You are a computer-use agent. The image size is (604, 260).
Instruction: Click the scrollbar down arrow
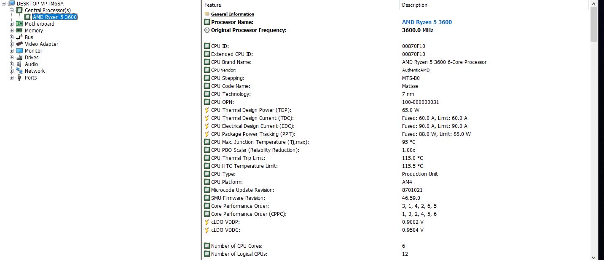click(593, 257)
